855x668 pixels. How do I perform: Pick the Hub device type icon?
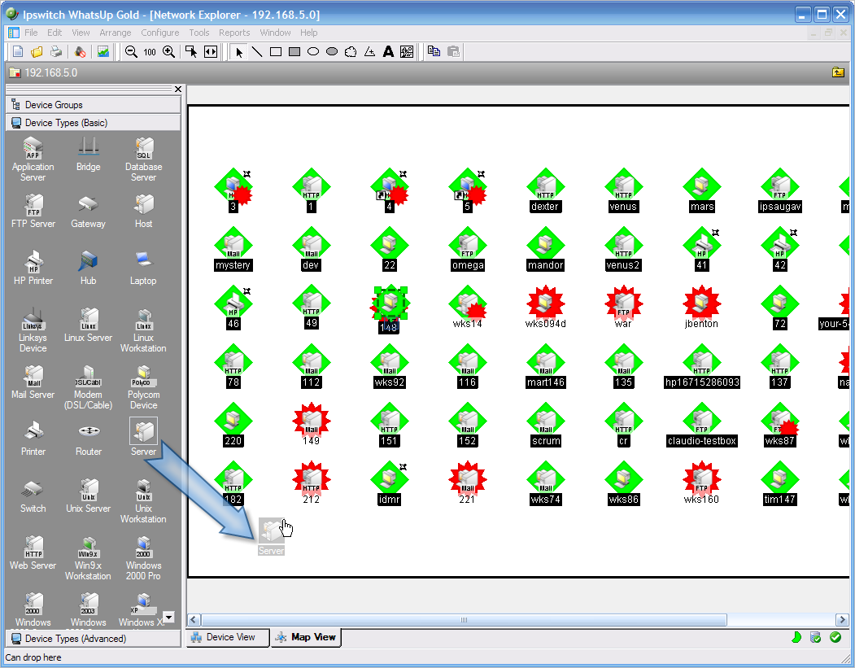click(89, 266)
